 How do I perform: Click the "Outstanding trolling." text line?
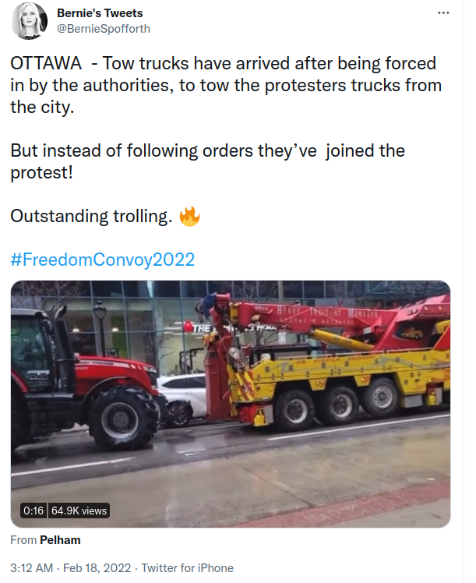(x=91, y=216)
